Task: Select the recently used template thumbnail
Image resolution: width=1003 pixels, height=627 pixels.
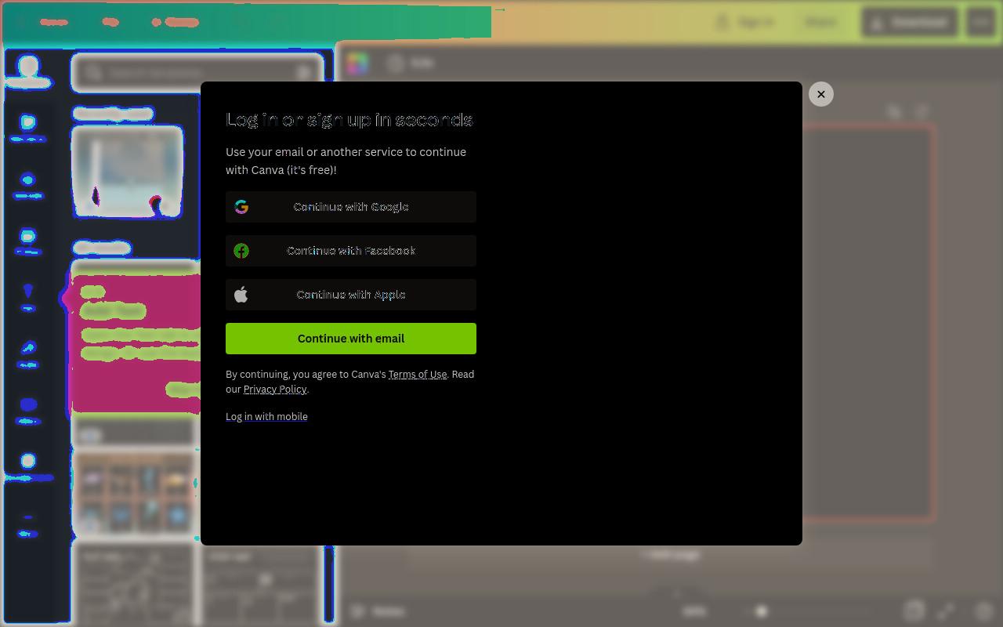Action: pos(128,172)
